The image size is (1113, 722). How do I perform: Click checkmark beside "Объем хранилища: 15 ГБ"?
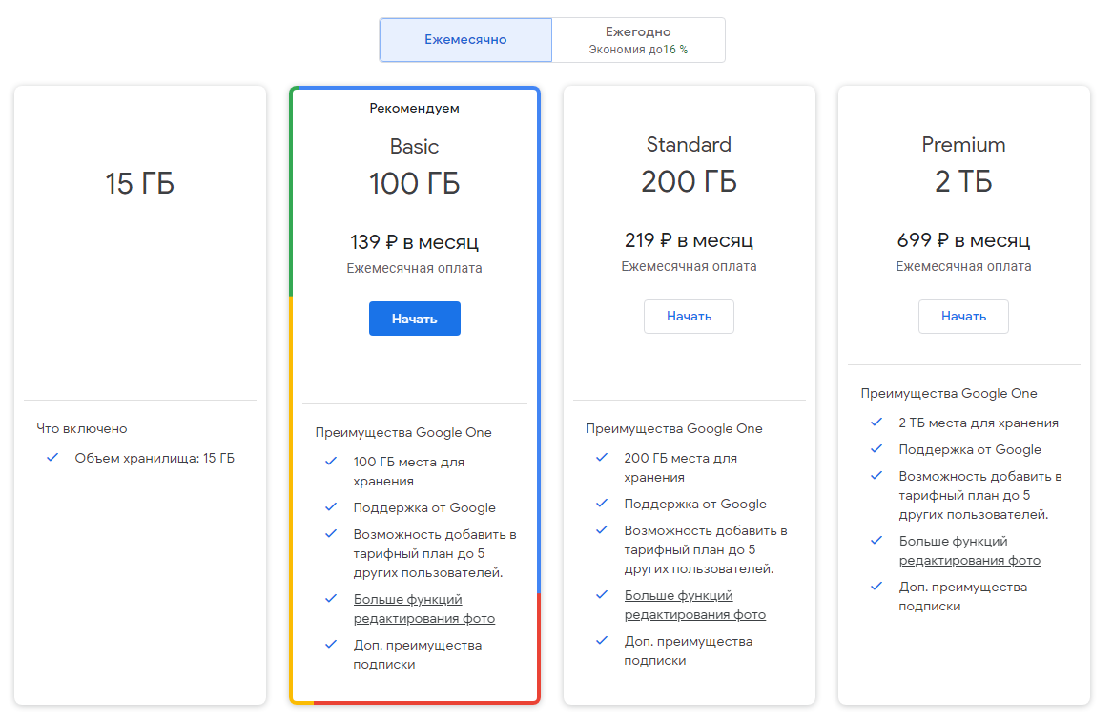tap(52, 458)
